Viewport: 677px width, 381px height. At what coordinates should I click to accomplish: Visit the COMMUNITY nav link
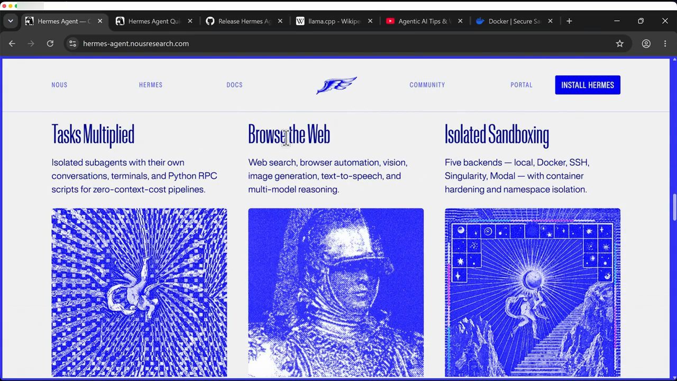click(x=427, y=85)
